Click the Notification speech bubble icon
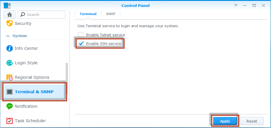Screen dimensions: 271x128 click(x=10, y=106)
